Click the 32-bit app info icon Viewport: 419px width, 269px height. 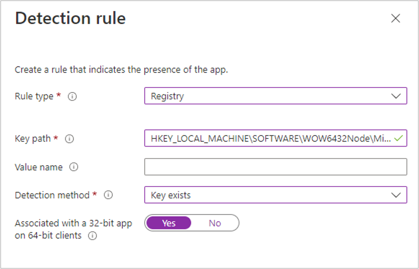click(92, 236)
